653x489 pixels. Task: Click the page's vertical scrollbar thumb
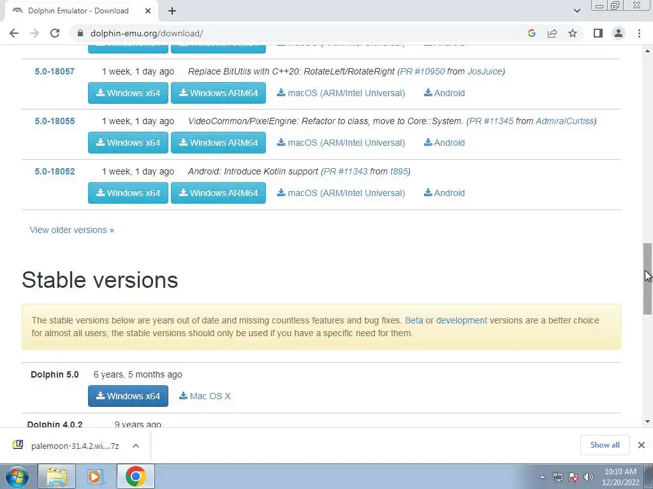(x=647, y=279)
